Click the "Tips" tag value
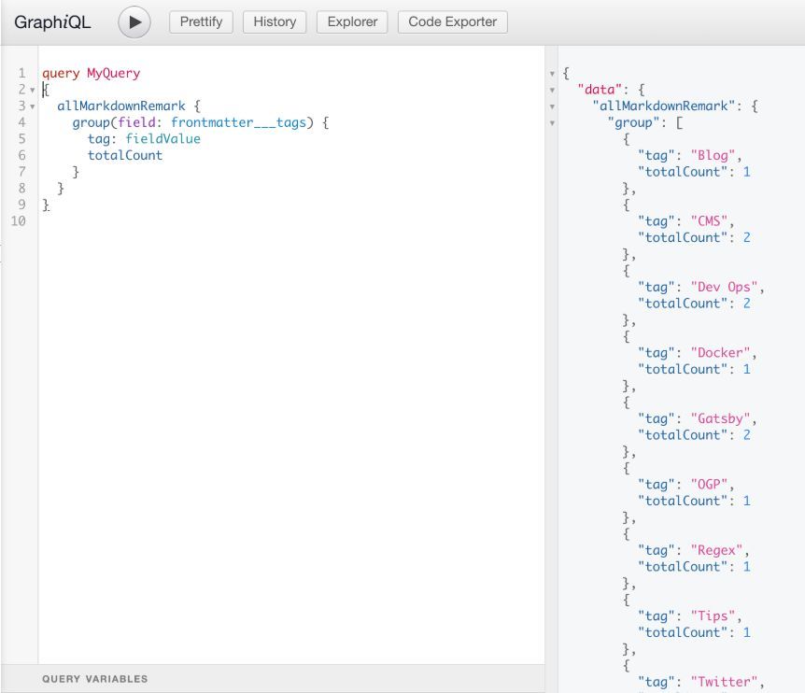Viewport: 805px width, 693px height. click(x=713, y=615)
